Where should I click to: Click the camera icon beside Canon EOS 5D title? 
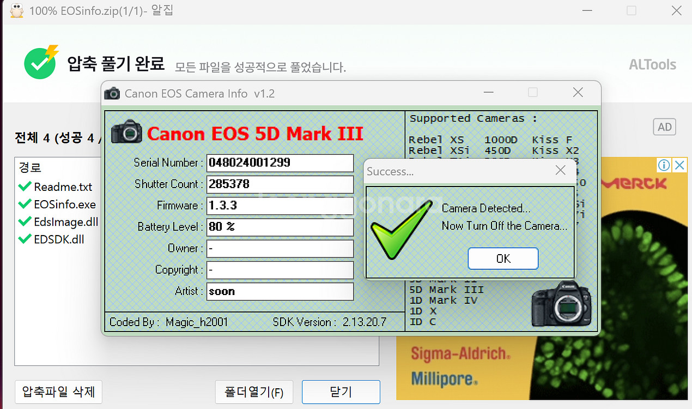pos(126,133)
